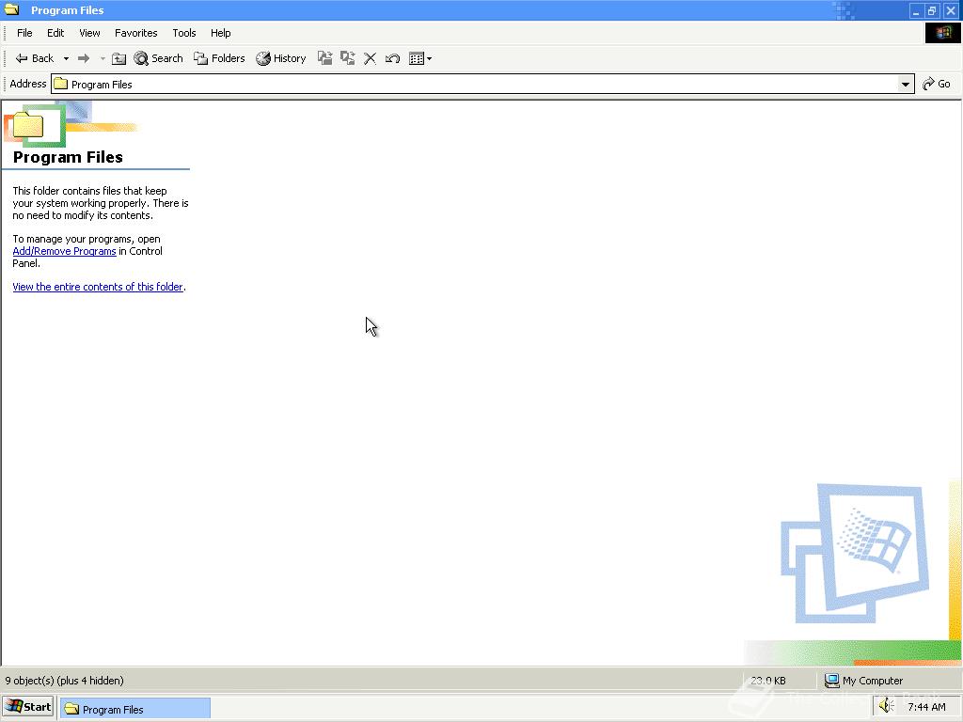
Task: Restore down the Program Files window
Action: click(x=932, y=10)
